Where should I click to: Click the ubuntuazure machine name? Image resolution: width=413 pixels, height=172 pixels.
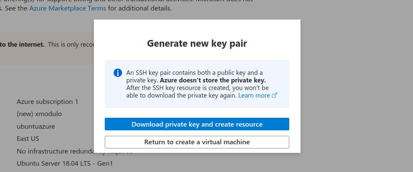(36, 127)
